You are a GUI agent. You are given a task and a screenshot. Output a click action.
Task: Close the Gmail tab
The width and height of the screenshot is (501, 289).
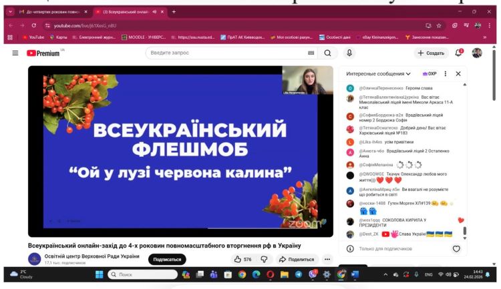click(x=86, y=12)
